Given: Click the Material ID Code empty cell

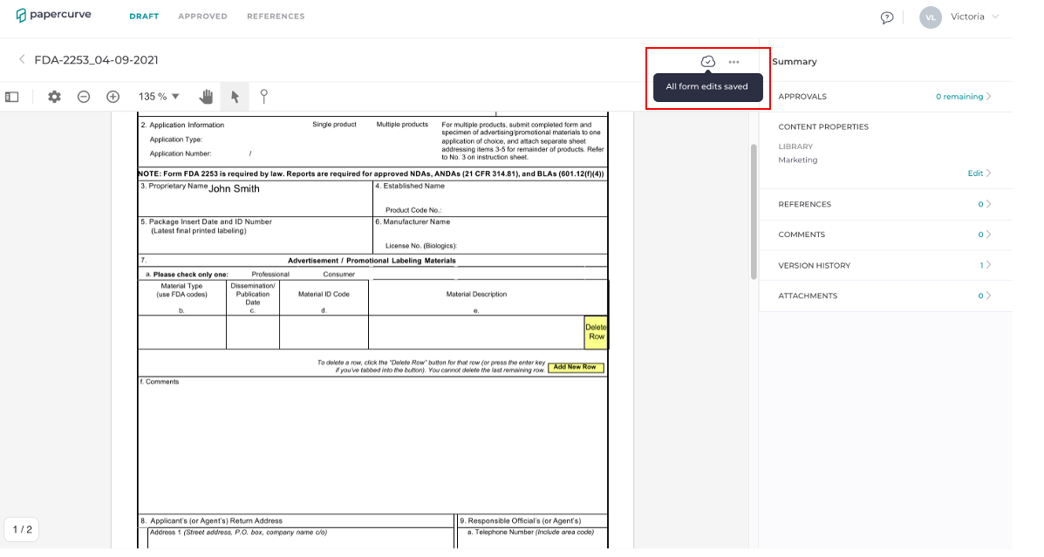Looking at the screenshot, I should pos(324,332).
